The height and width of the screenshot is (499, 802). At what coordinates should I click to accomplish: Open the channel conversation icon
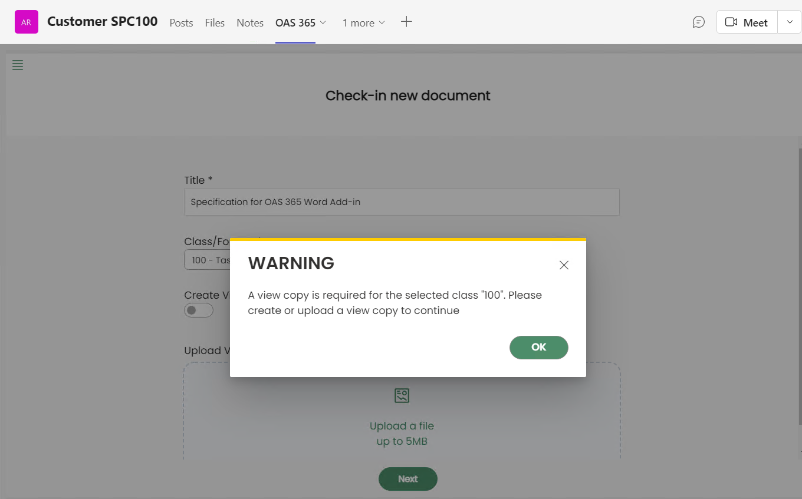coord(698,22)
